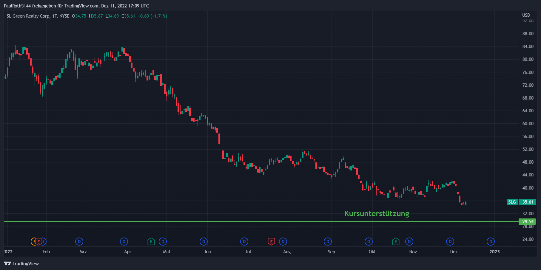The height and width of the screenshot is (270, 541).
Task: Click the dividend marker above the 2023 label
Action: pos(491,241)
